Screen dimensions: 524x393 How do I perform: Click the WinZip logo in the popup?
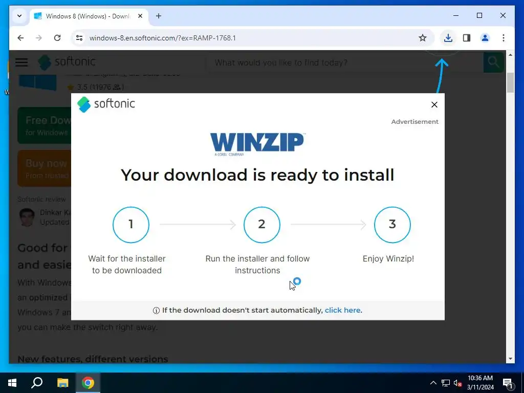tap(257, 144)
